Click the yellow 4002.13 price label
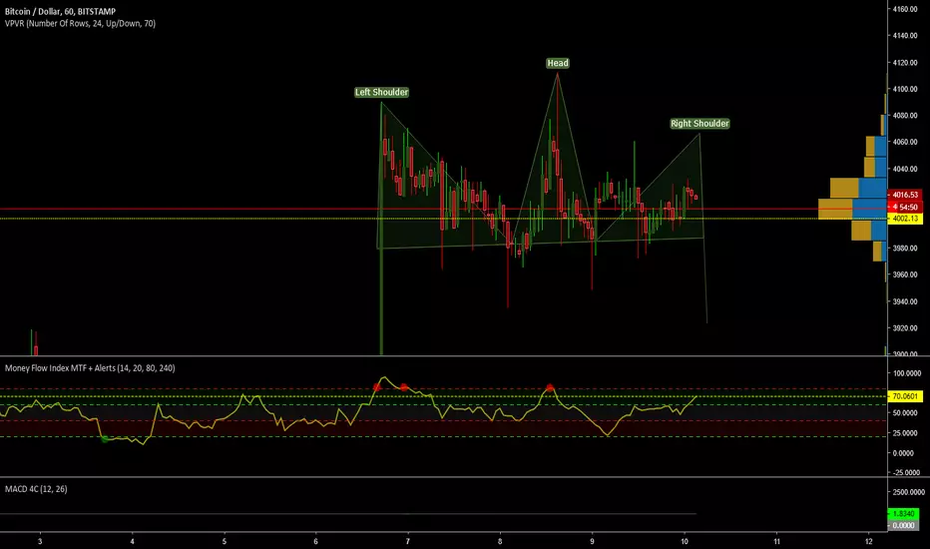Image resolution: width=930 pixels, height=549 pixels. pos(905,219)
